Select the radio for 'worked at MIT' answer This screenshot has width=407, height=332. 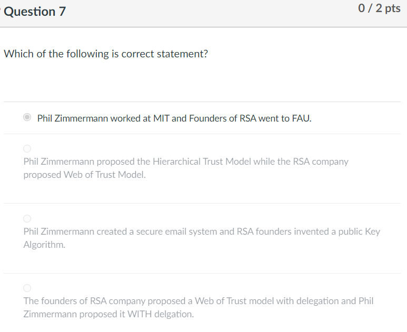[27, 118]
